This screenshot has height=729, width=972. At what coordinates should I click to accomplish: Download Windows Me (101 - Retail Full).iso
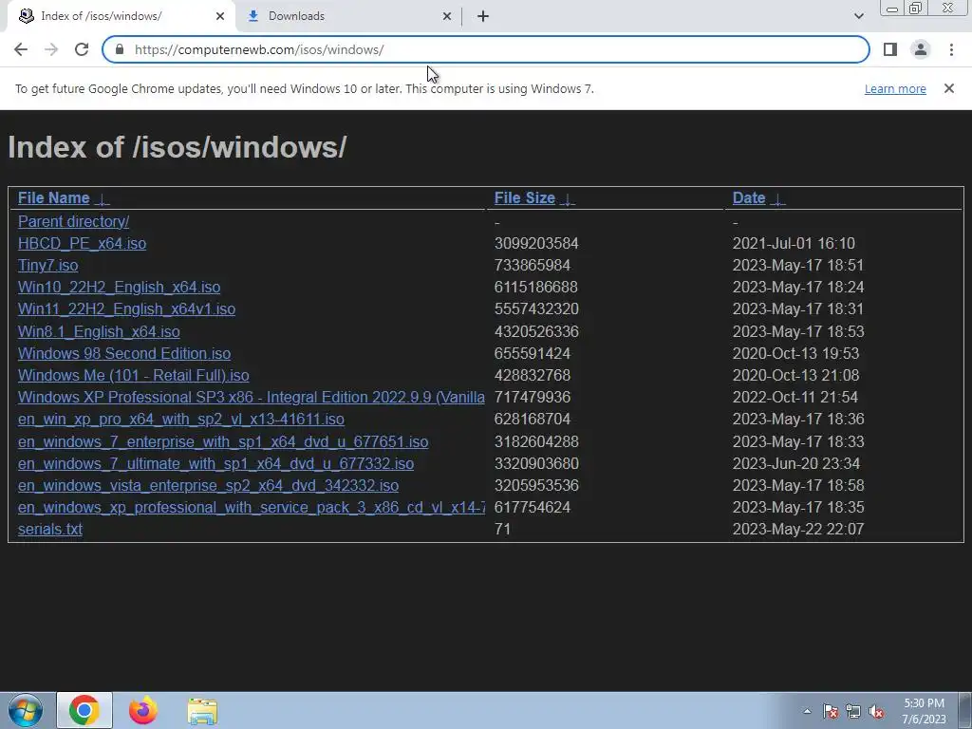(133, 375)
